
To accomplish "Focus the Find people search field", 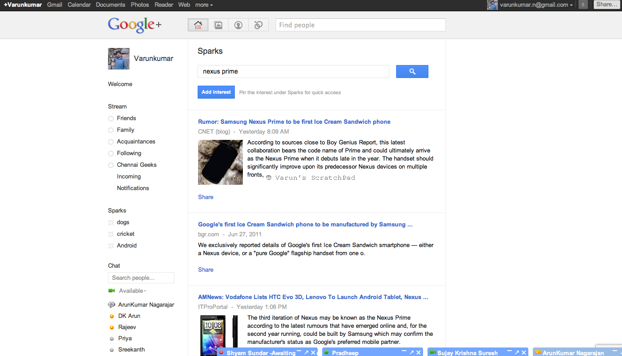I will point(361,25).
